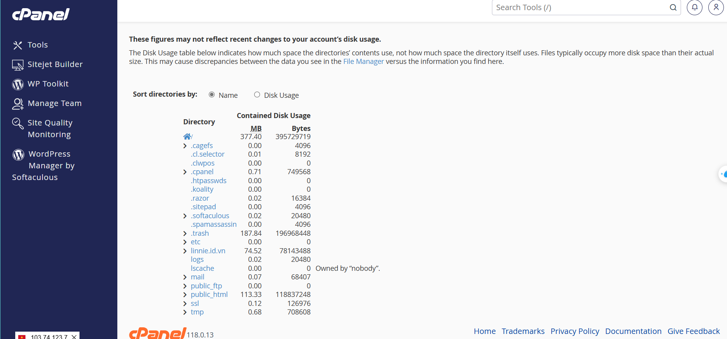Open the Privacy Policy link
This screenshot has width=727, height=339.
575,331
